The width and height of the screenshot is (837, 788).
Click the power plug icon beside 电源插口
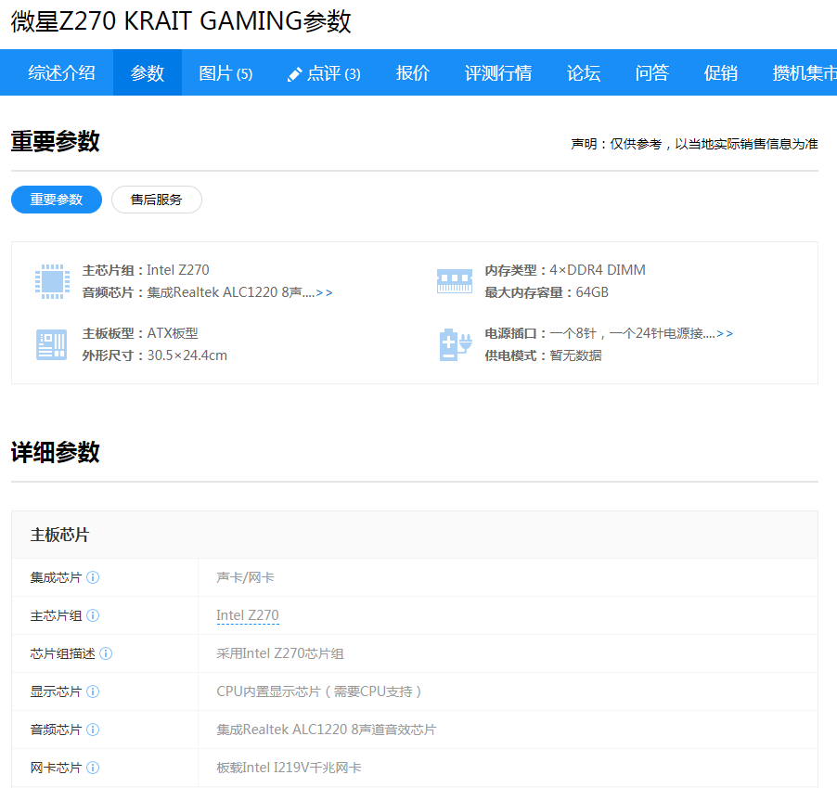pos(456,344)
